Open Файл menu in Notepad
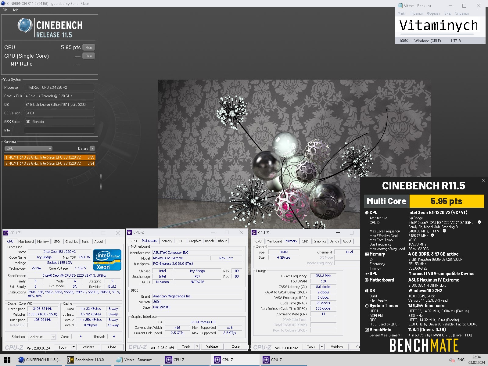 pos(402,13)
